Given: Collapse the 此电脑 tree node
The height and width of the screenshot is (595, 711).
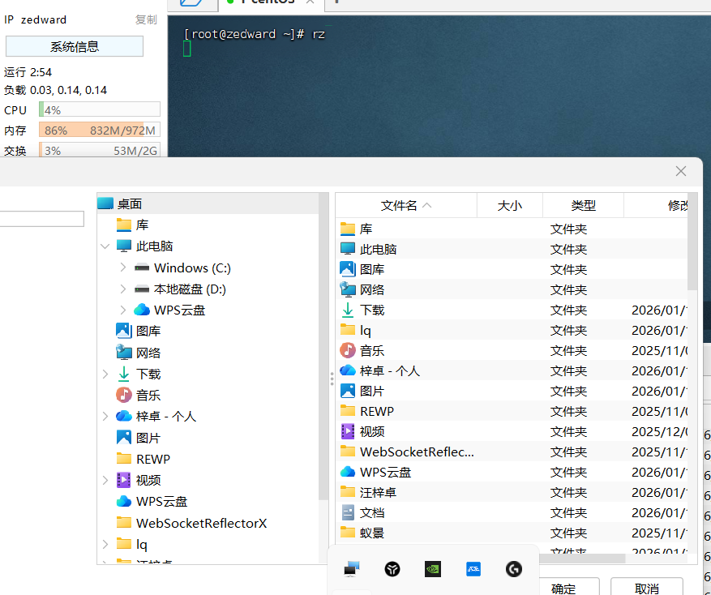Looking at the screenshot, I should click(105, 246).
